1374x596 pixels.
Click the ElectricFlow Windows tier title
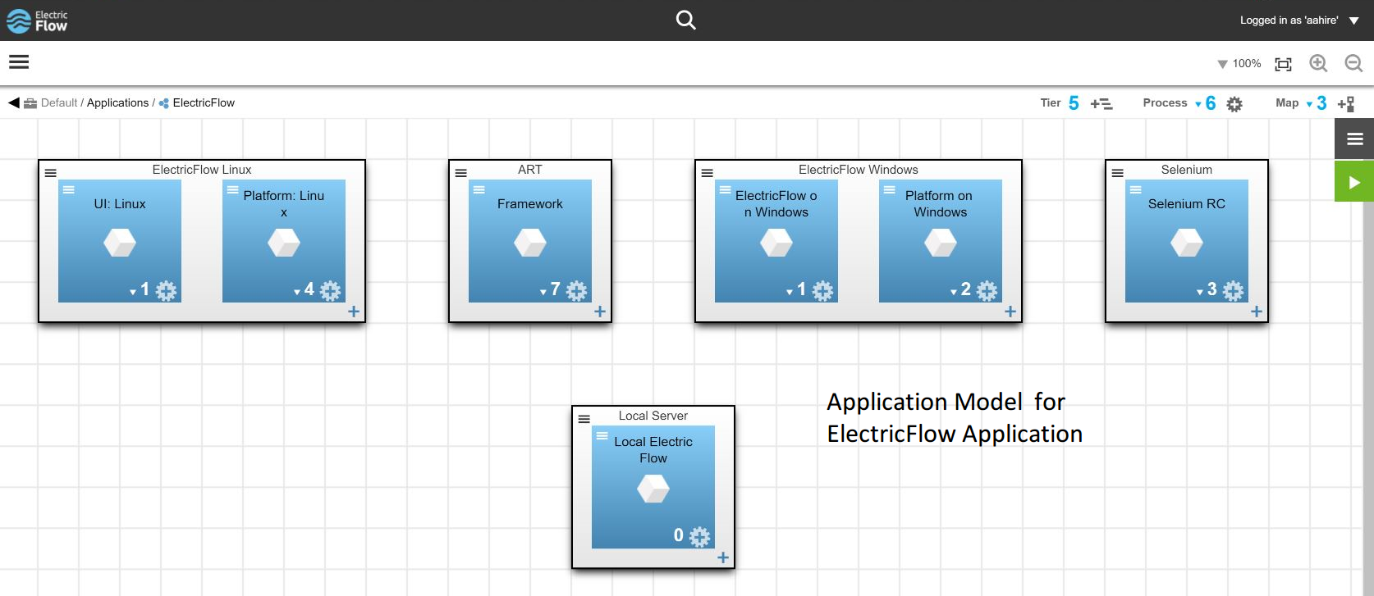tap(859, 170)
